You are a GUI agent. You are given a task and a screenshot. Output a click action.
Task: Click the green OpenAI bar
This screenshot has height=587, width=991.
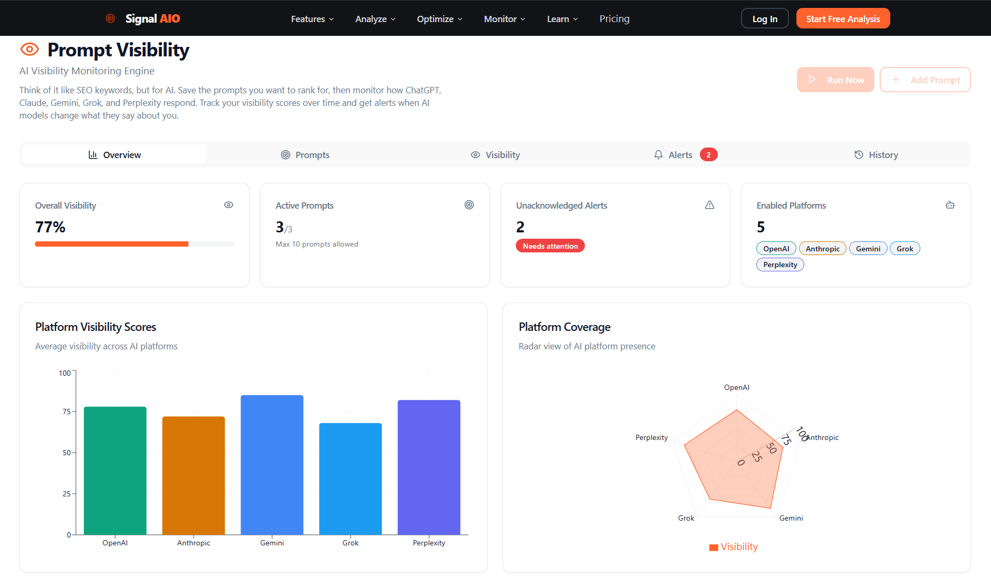pos(115,471)
